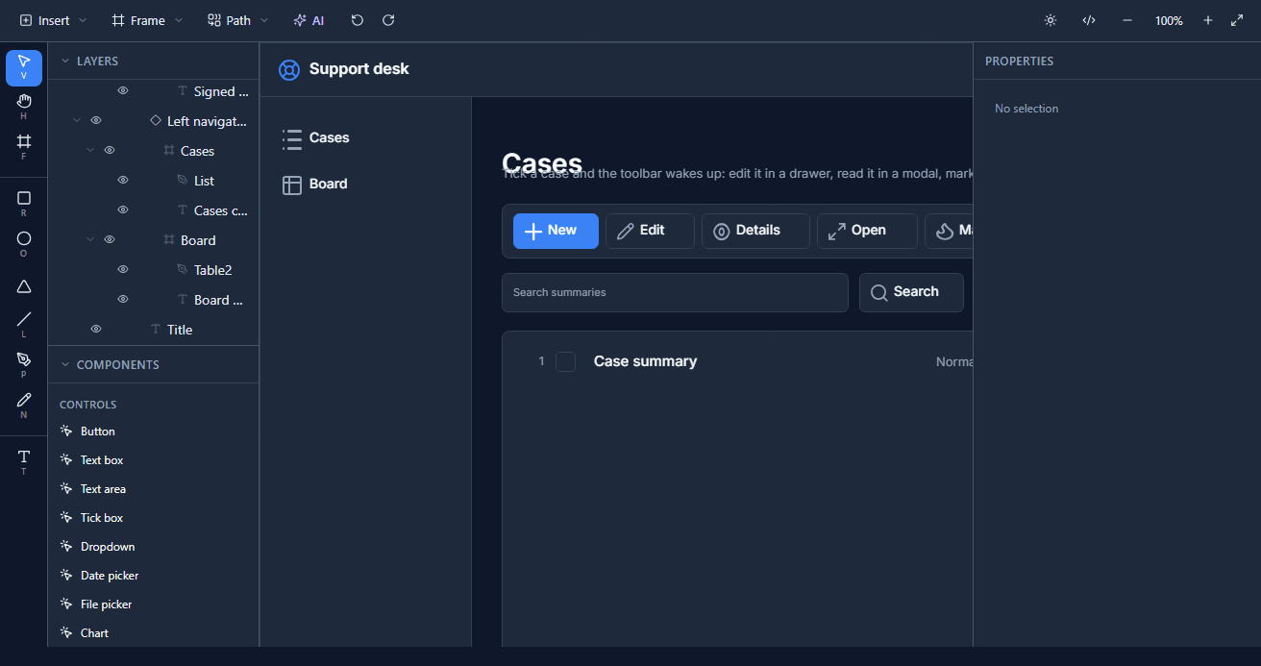Toggle visibility of the Left navigation layer
The width and height of the screenshot is (1261, 666).
[96, 120]
